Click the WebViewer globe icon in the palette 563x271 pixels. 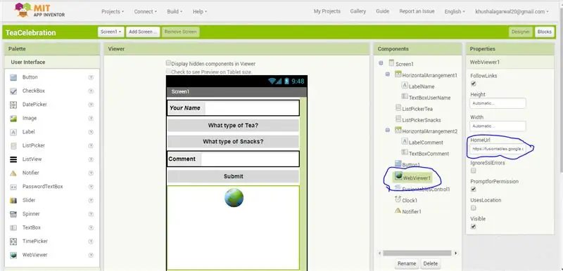(x=13, y=255)
